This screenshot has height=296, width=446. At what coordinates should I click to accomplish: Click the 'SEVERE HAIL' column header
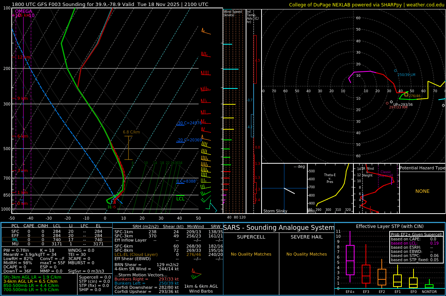[307, 237]
